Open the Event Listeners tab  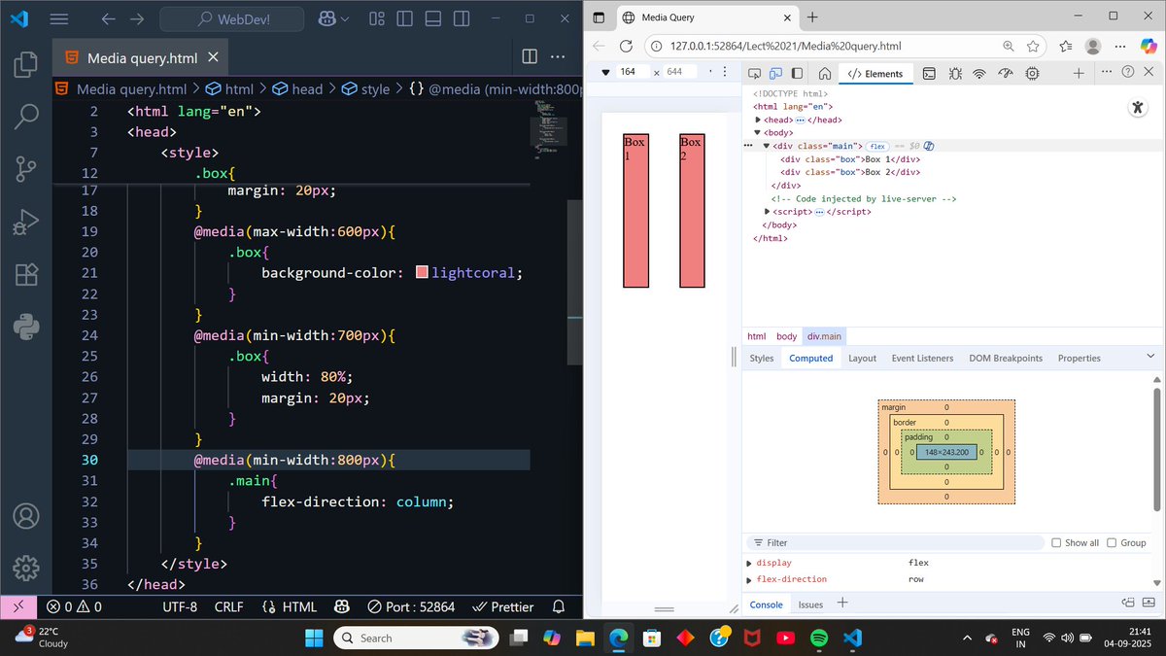click(x=922, y=359)
